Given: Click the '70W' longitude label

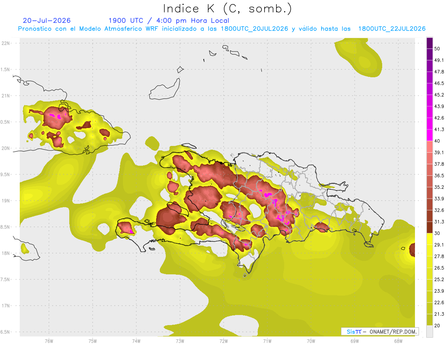Looking at the screenshot, I should [311, 341].
